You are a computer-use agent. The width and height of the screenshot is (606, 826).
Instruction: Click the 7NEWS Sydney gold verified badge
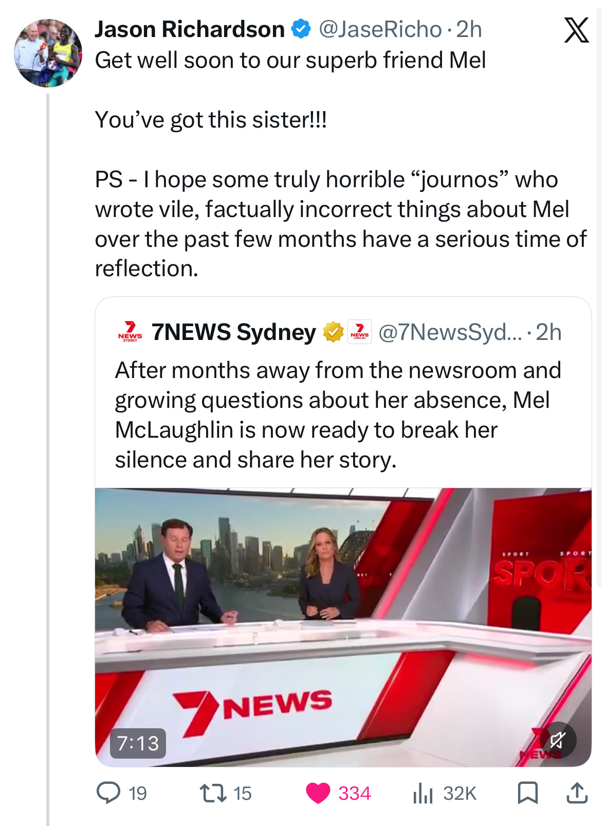(x=333, y=332)
